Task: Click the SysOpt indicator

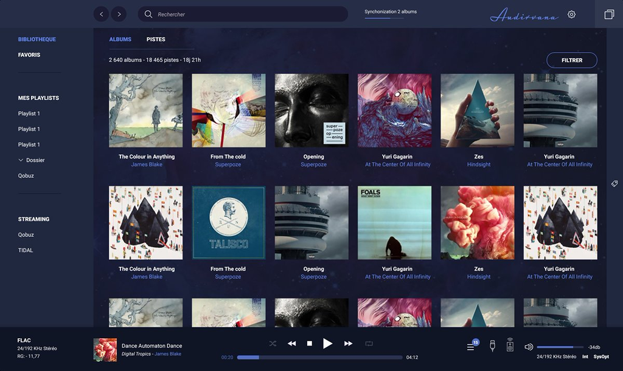Action: coord(601,357)
